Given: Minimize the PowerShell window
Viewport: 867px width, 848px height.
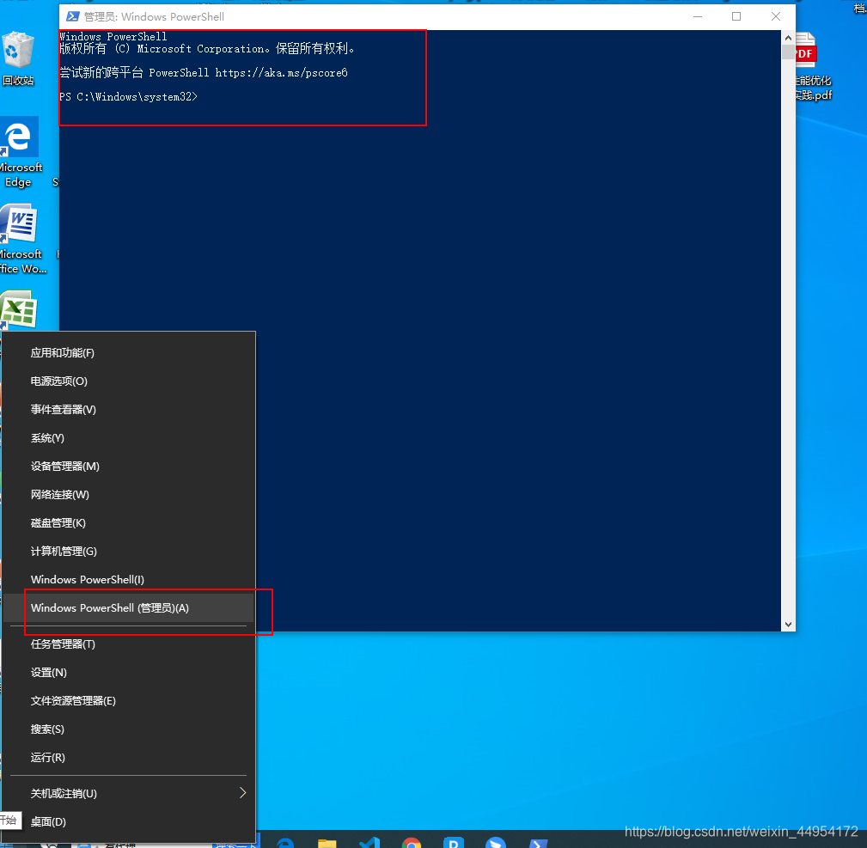Looking at the screenshot, I should 698,16.
